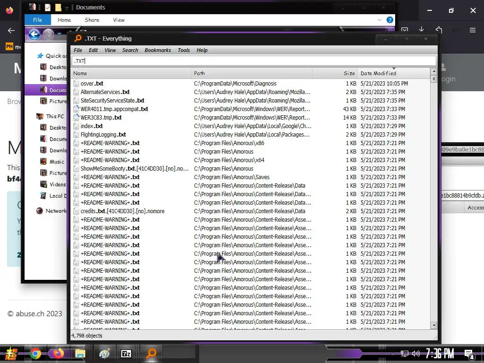Click path C:\Program Files\Amorous\x64
The height and width of the screenshot is (363, 484).
pos(229,160)
